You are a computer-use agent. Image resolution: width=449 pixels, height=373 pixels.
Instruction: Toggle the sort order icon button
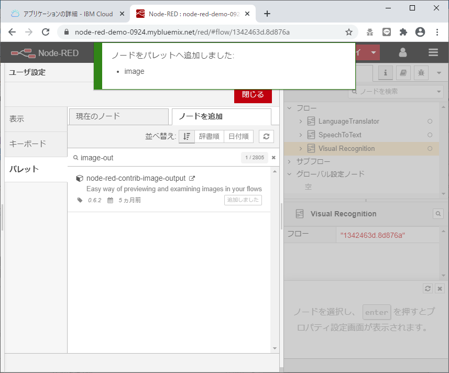tap(187, 136)
